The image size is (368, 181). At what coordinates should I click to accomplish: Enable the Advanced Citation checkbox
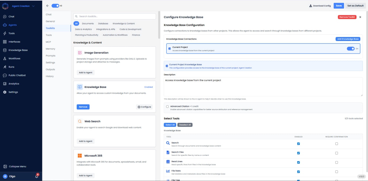[167, 106]
